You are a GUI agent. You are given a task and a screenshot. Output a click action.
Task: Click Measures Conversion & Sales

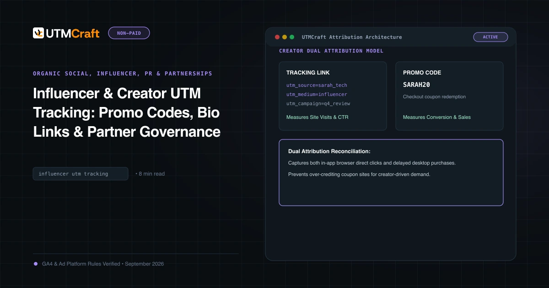click(x=437, y=117)
